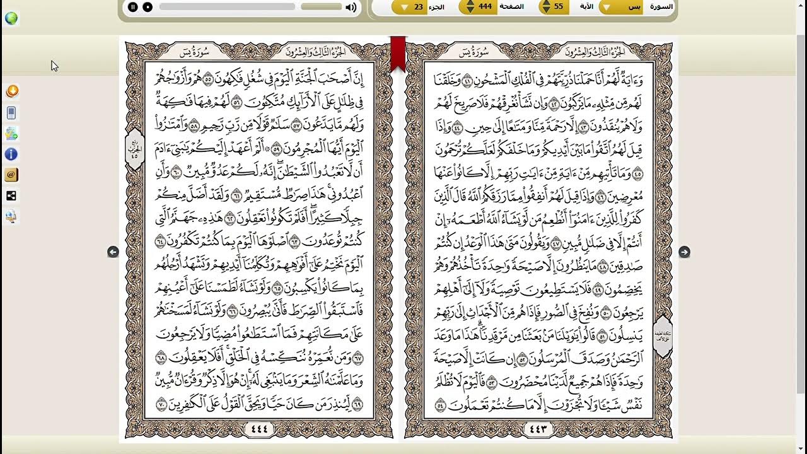Click the page number ٤٤٣ footer
Screen dimensions: 807x454
click(538, 429)
